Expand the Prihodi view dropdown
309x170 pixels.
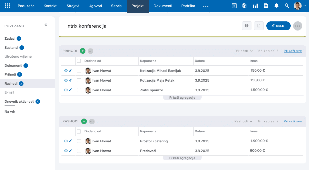tap(244, 51)
